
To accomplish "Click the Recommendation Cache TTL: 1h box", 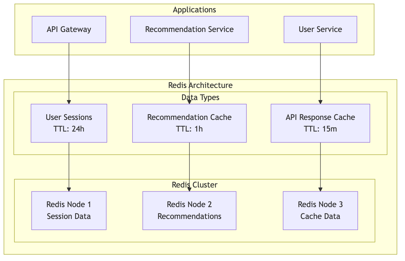I will 189,123.
